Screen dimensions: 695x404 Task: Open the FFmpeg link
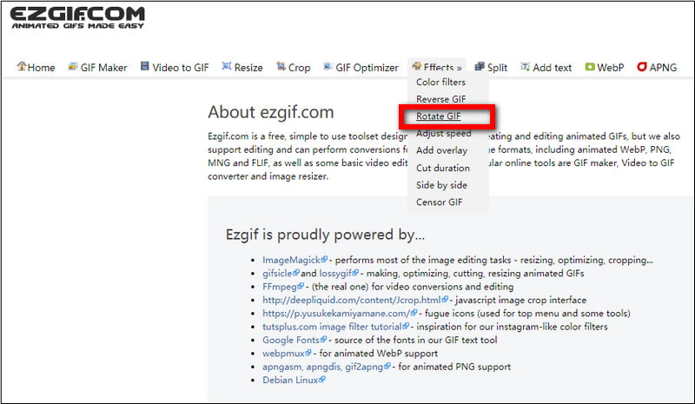click(x=280, y=286)
